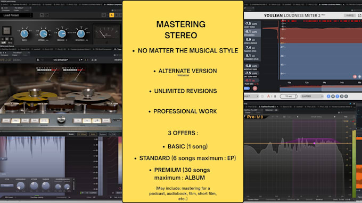
Task: Click the first tape formula button on tape machine
Action: pos(6,121)
